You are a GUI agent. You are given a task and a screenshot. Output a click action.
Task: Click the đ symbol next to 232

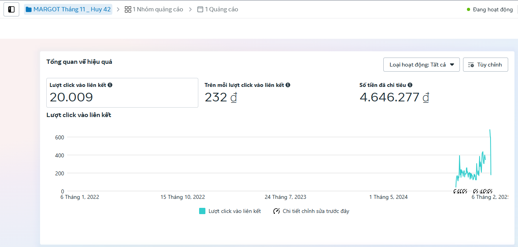click(x=234, y=97)
